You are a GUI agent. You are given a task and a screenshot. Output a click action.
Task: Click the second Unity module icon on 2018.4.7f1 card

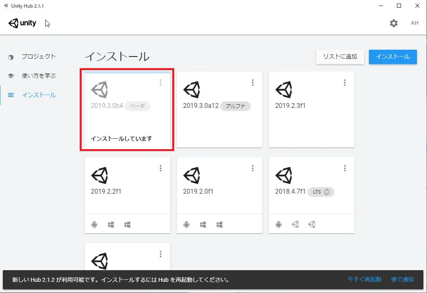pyautogui.click(x=312, y=224)
